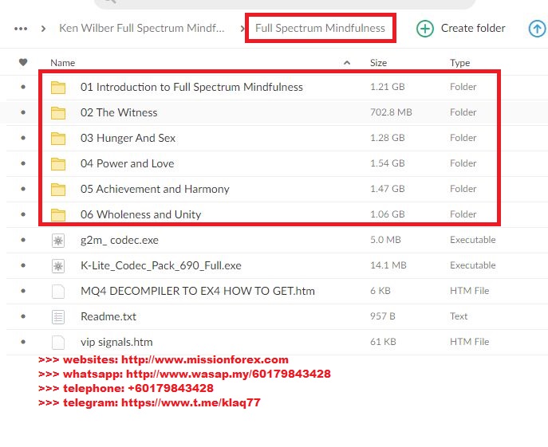Open 01 Introduction to Full Spectrum Mindfulness
The image size is (548, 447).
tap(191, 87)
